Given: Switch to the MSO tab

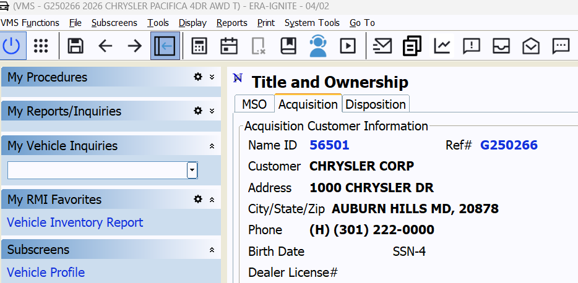Looking at the screenshot, I should point(254,104).
